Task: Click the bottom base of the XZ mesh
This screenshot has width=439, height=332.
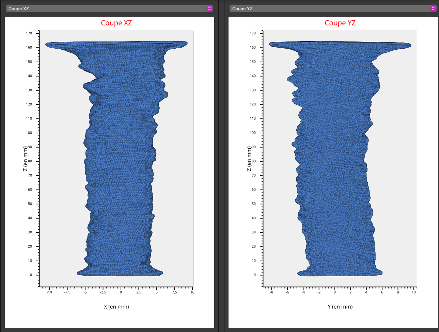Action: click(120, 272)
